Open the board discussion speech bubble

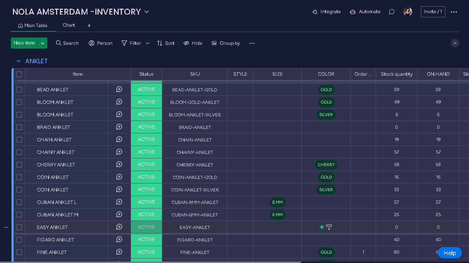tap(392, 12)
